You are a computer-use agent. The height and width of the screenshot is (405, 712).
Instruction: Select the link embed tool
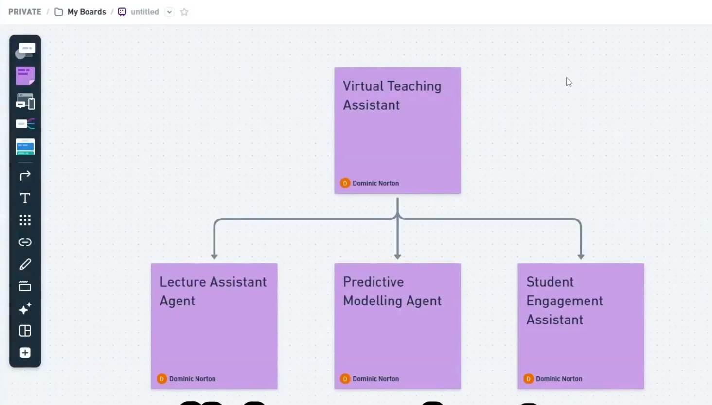pos(25,242)
